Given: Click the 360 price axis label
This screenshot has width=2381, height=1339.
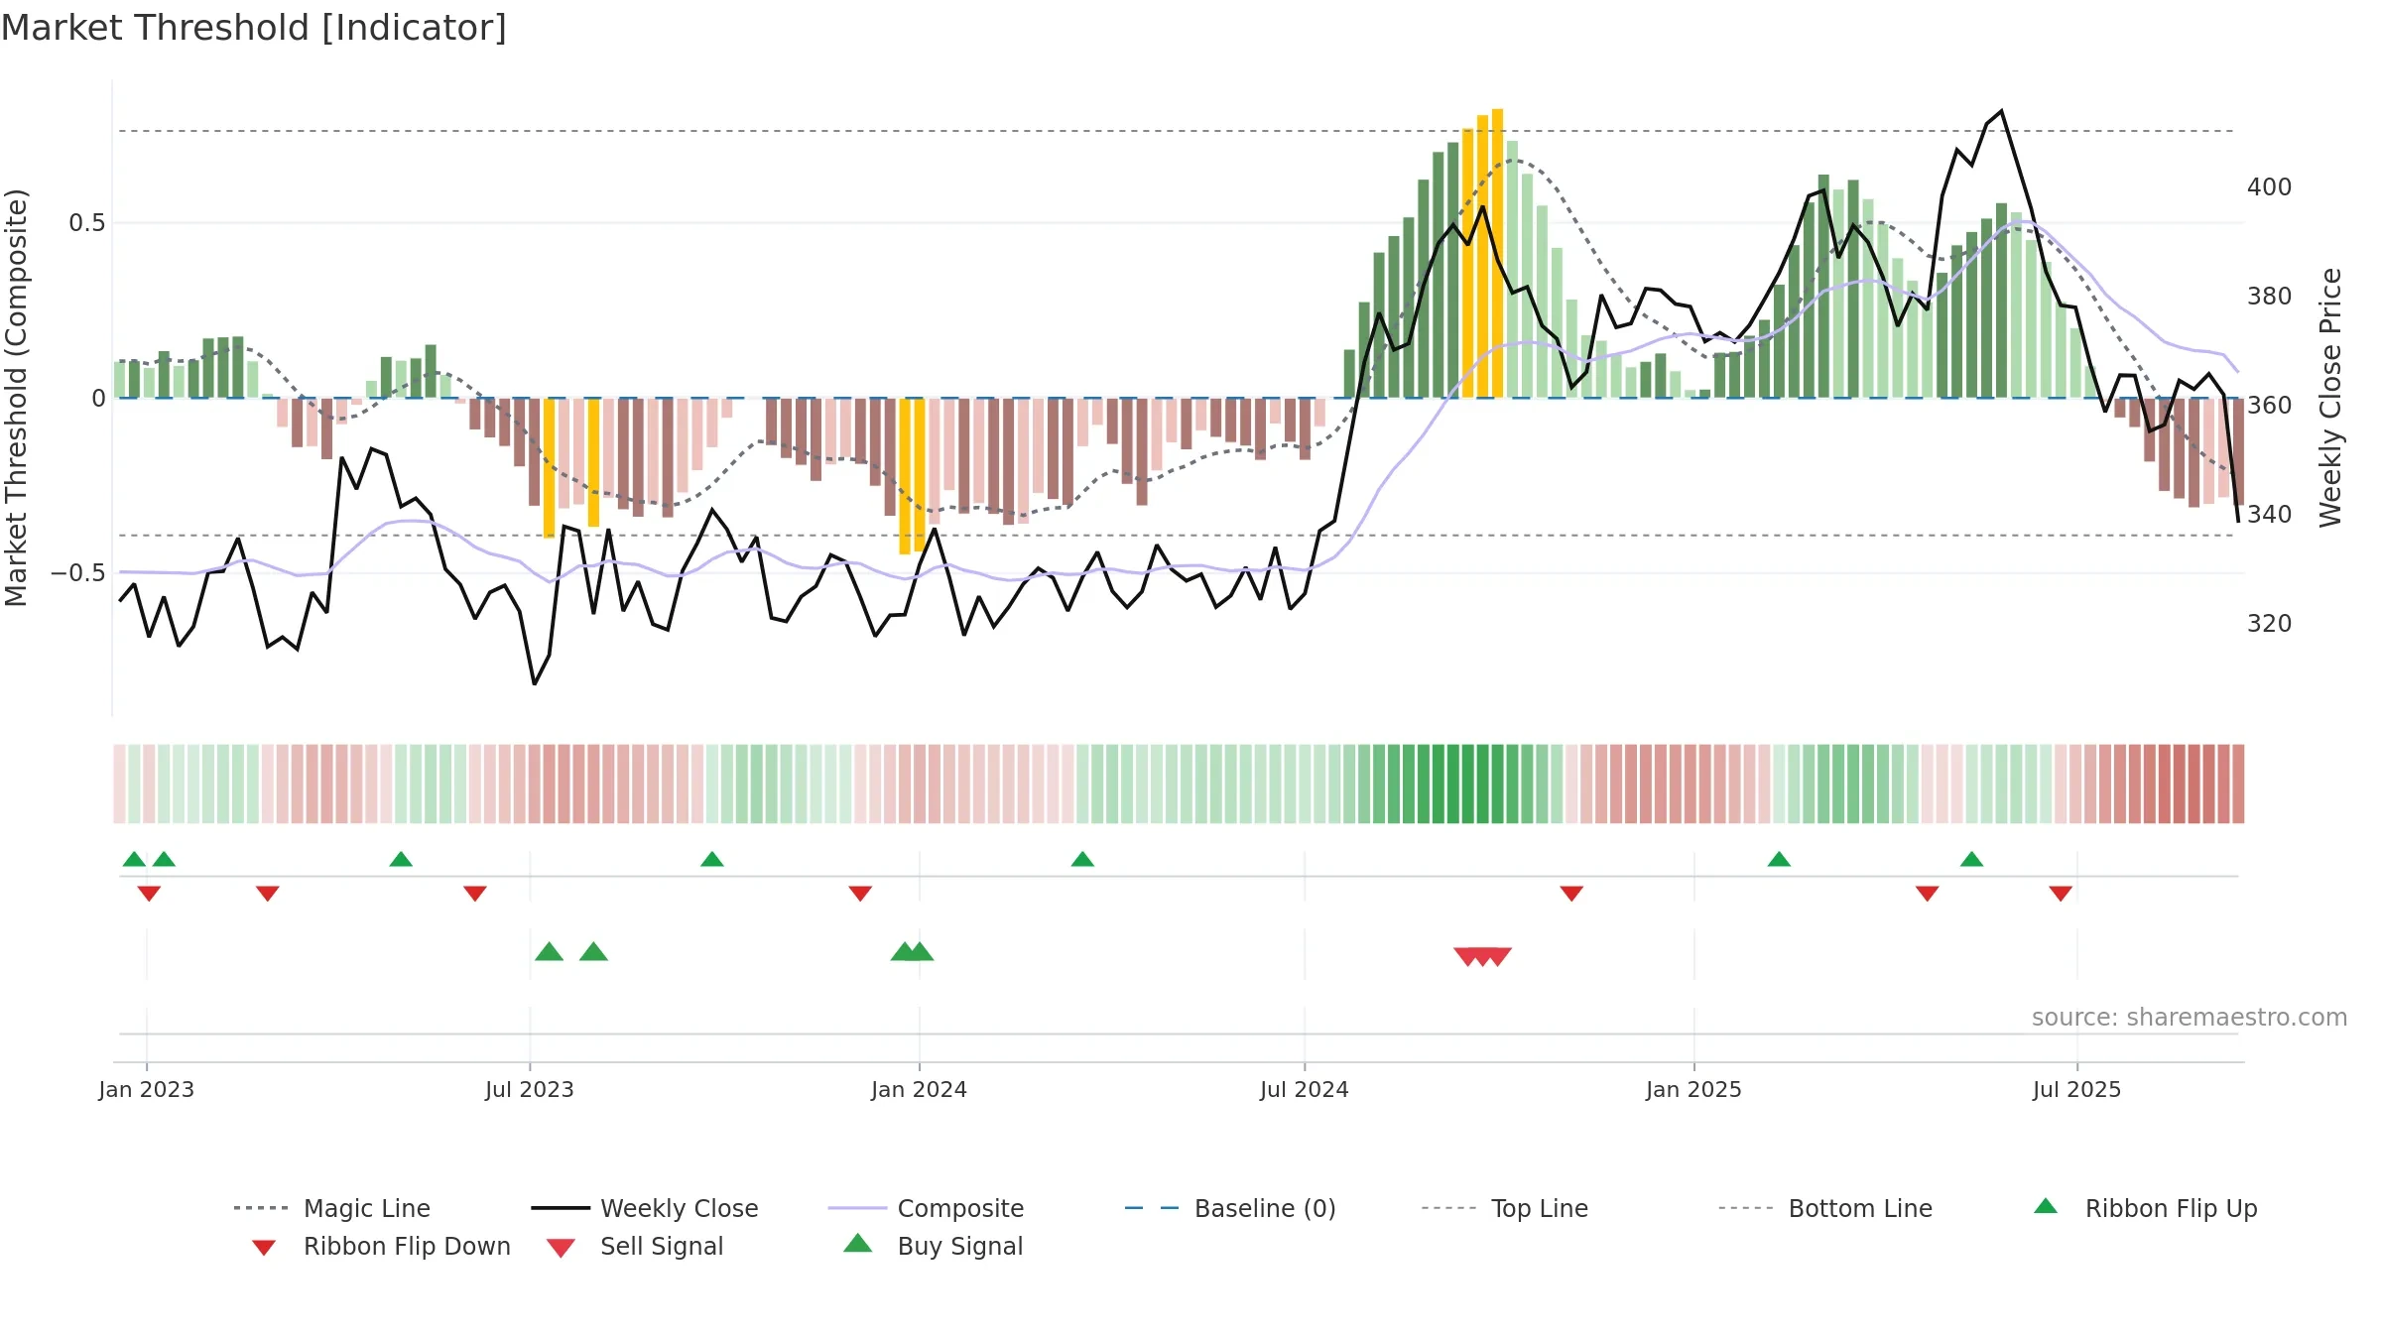Looking at the screenshot, I should 2270,406.
